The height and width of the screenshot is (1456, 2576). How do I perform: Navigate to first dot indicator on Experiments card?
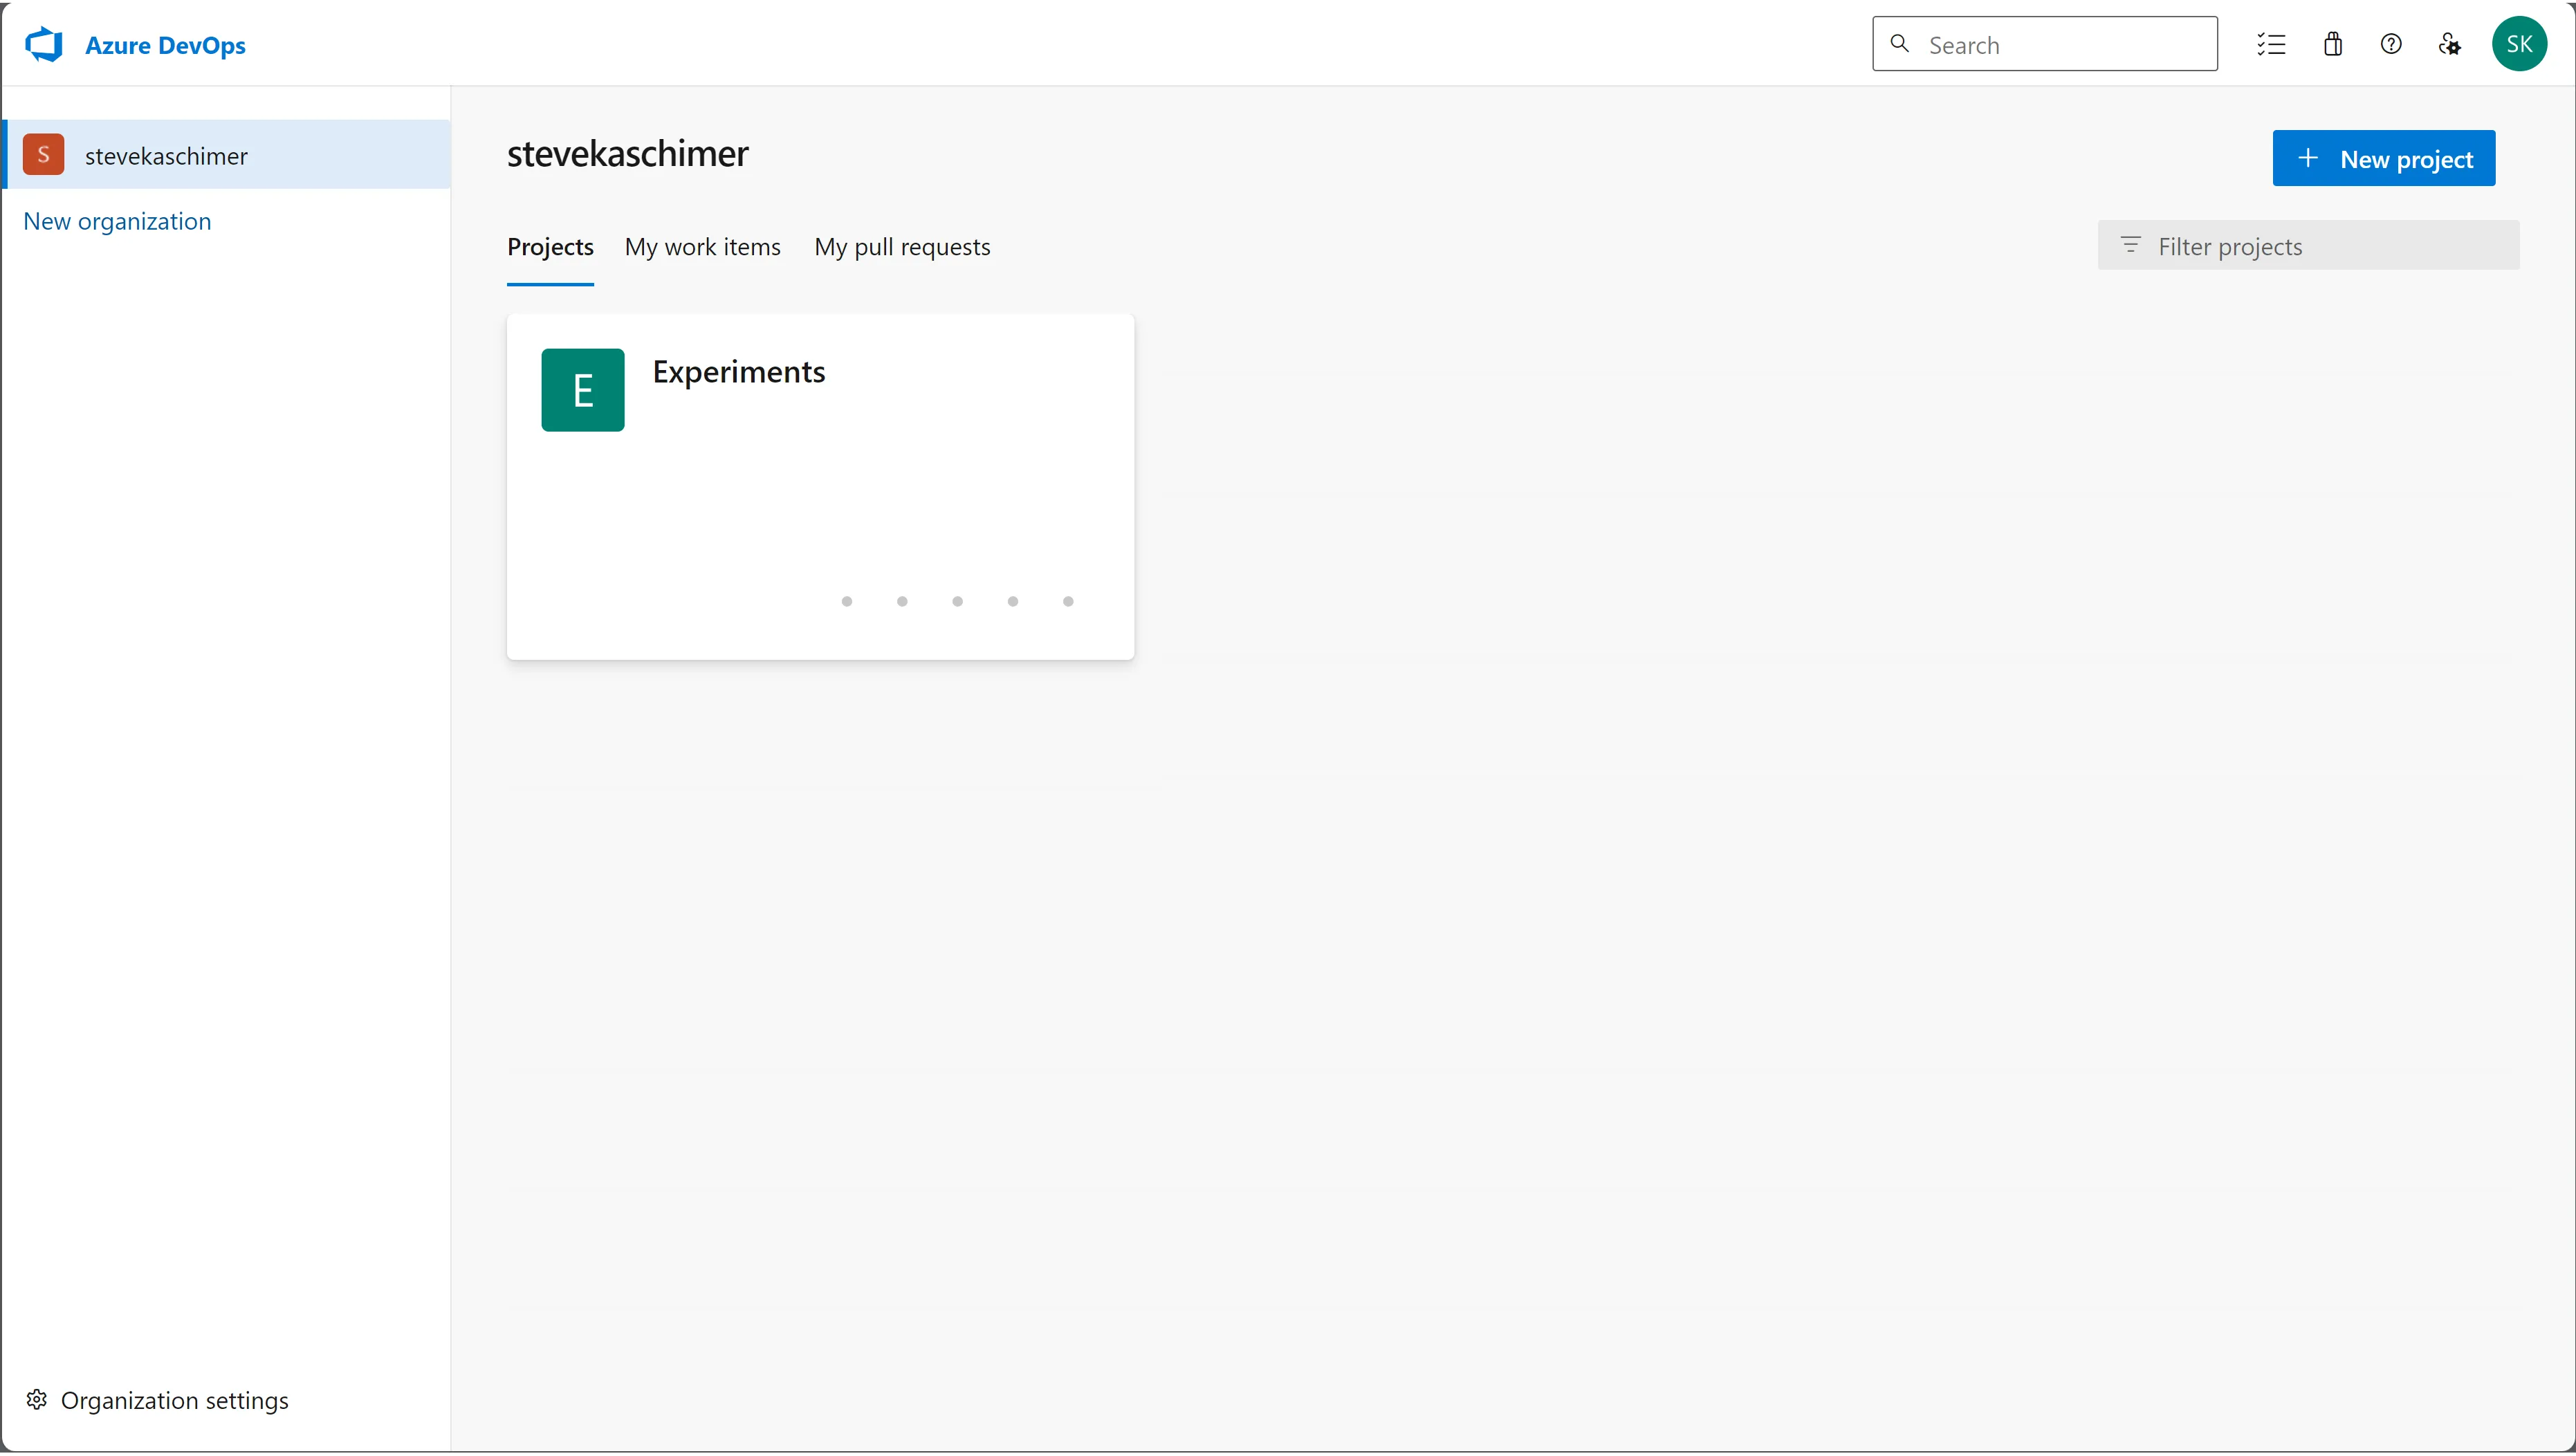pos(847,600)
